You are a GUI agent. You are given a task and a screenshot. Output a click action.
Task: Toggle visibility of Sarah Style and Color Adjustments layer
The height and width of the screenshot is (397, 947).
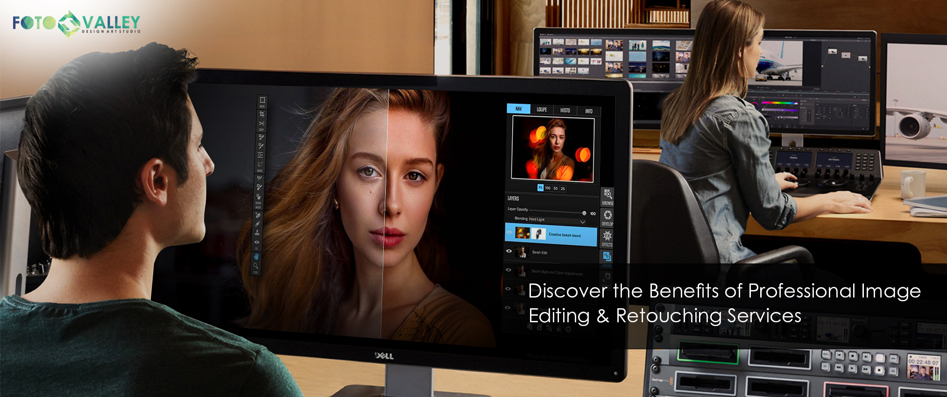(509, 269)
